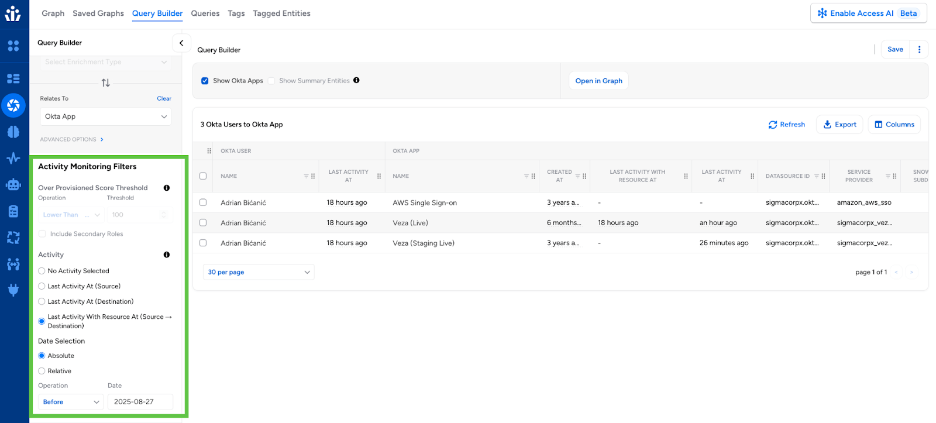Open the Before operation dropdown
The width and height of the screenshot is (936, 423).
pos(70,402)
